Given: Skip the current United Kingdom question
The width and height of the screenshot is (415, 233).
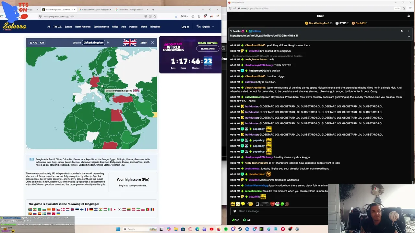Looking at the screenshot, I should click(108, 42).
